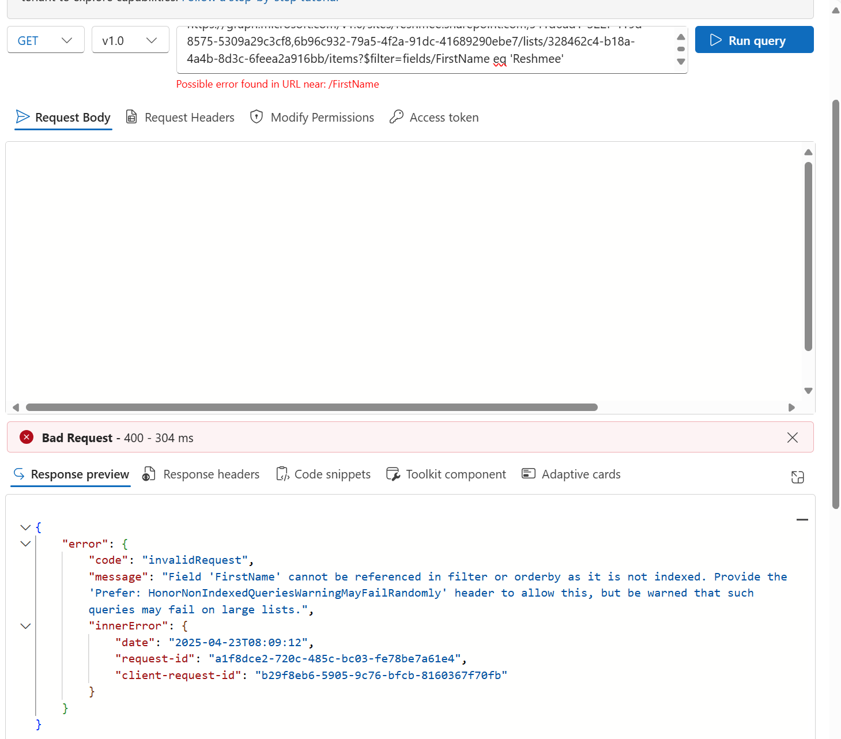Open the v1.0 version dropdown

(130, 40)
